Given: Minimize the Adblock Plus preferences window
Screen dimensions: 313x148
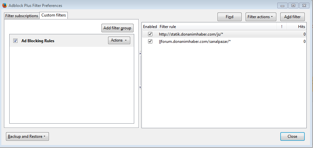Looking at the screenshot, I should (282, 6).
